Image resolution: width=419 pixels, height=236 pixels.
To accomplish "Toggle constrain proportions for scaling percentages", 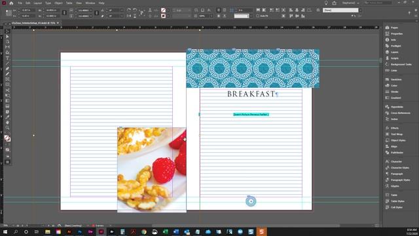I will 96,13.
